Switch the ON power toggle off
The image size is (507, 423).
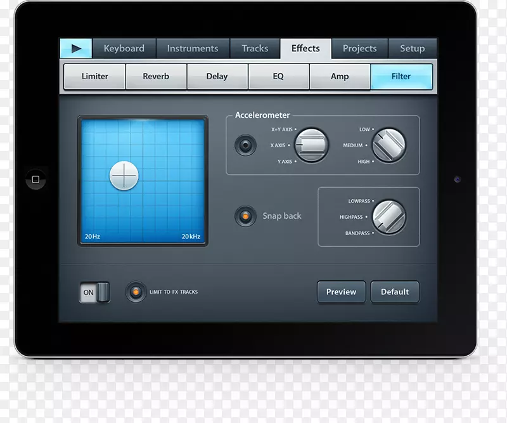pyautogui.click(x=94, y=292)
